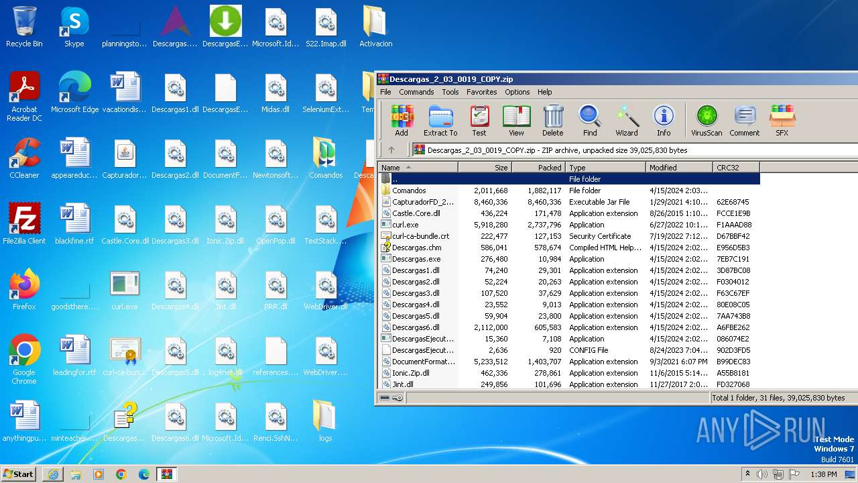858x483 pixels.
Task: Select the Descargas6.dll row in archive
Action: [569, 327]
